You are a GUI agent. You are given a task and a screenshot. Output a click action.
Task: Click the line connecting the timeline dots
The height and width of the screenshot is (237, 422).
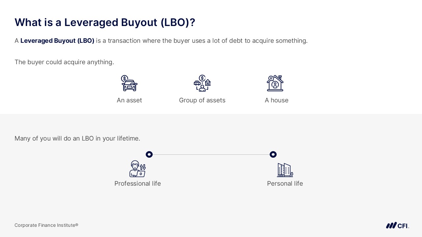click(211, 154)
